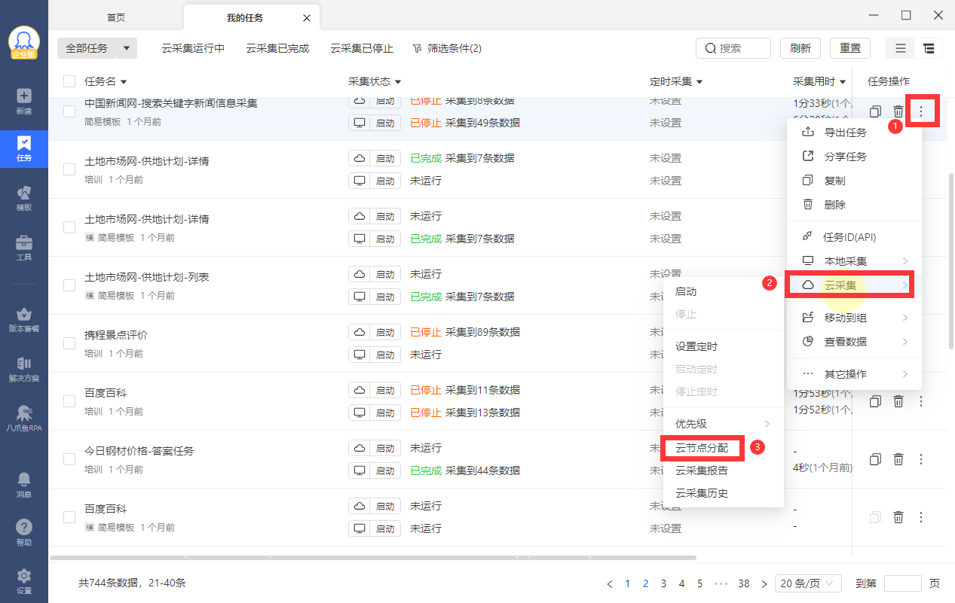Open the 定时采集 column filter
The height and width of the screenshot is (603, 955).
699,81
